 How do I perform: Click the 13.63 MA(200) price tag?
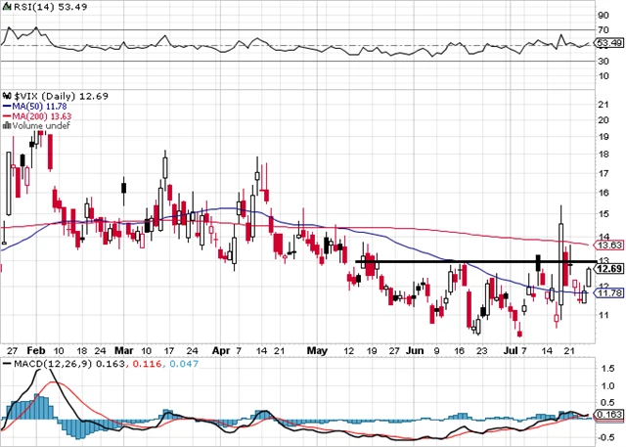[607, 245]
